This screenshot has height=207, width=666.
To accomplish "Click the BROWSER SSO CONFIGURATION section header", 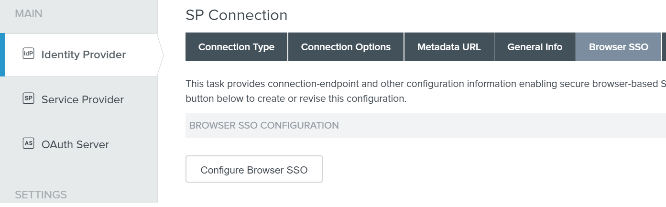I will click(264, 125).
